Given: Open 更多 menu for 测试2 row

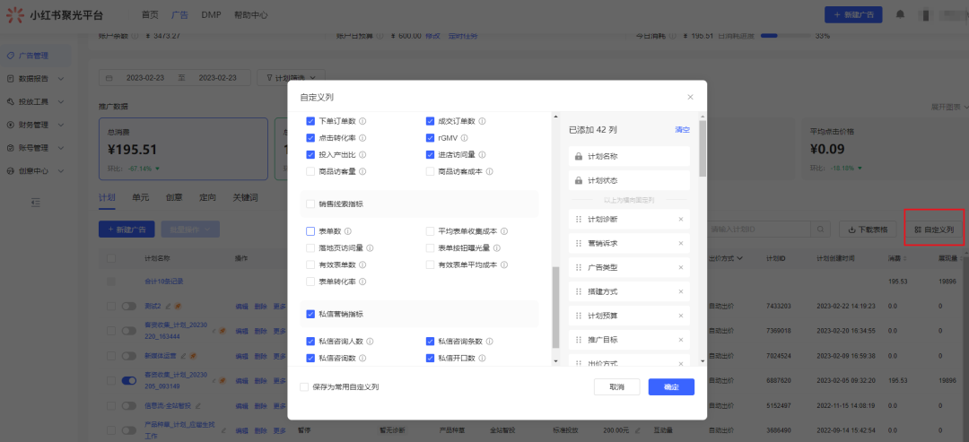Looking at the screenshot, I should pyautogui.click(x=280, y=307).
